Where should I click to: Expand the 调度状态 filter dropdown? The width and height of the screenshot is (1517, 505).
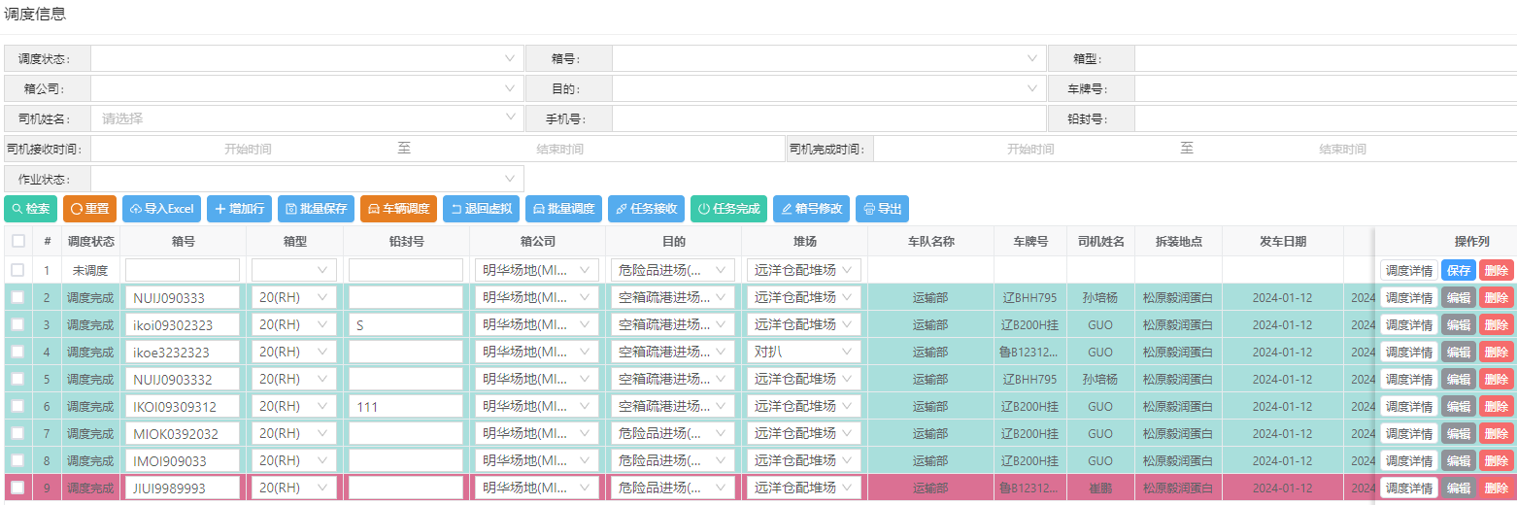point(307,58)
